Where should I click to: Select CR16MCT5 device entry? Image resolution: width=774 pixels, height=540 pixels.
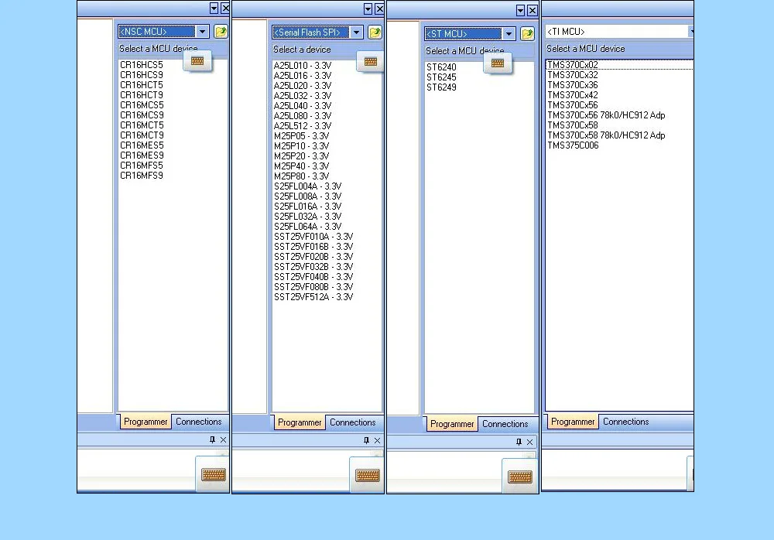click(x=142, y=125)
